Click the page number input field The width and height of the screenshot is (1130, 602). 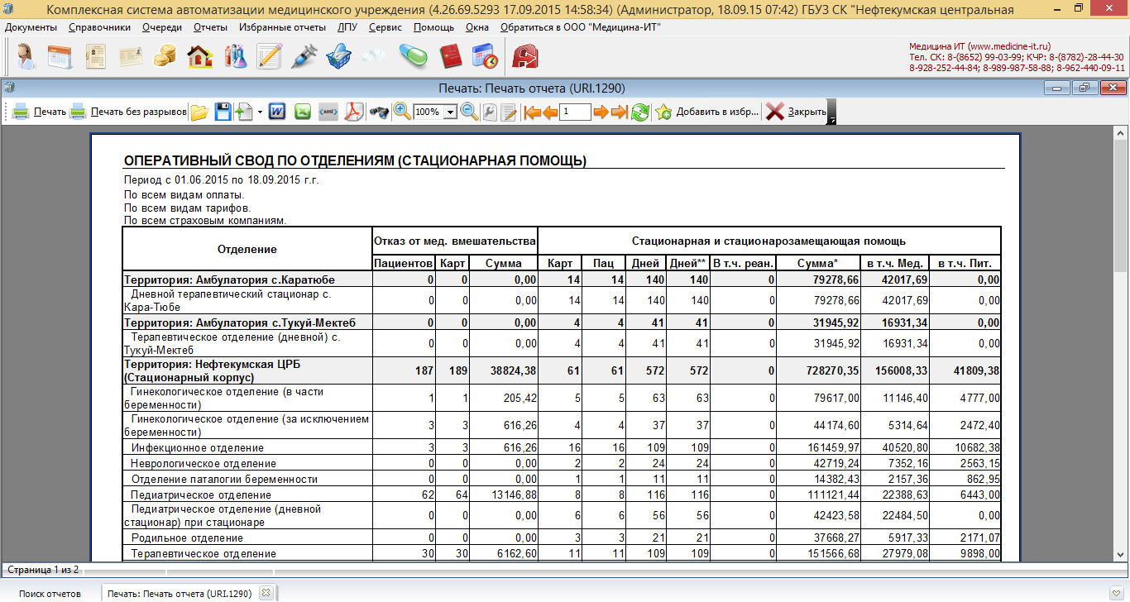pyautogui.click(x=575, y=112)
